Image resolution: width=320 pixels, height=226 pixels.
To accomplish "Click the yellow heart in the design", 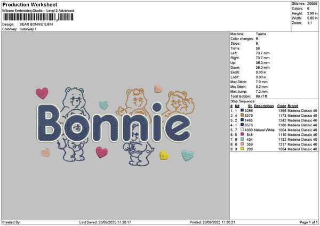I will pyautogui.click(x=164, y=155).
